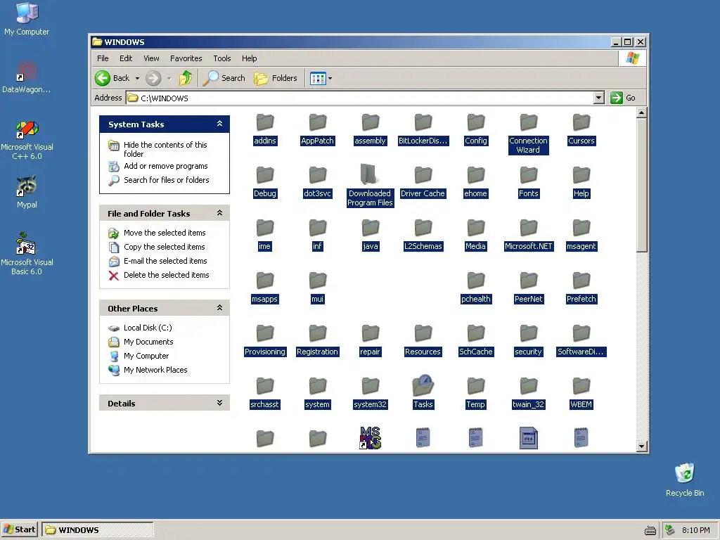Open the View menu
The height and width of the screenshot is (540, 720).
(x=151, y=58)
